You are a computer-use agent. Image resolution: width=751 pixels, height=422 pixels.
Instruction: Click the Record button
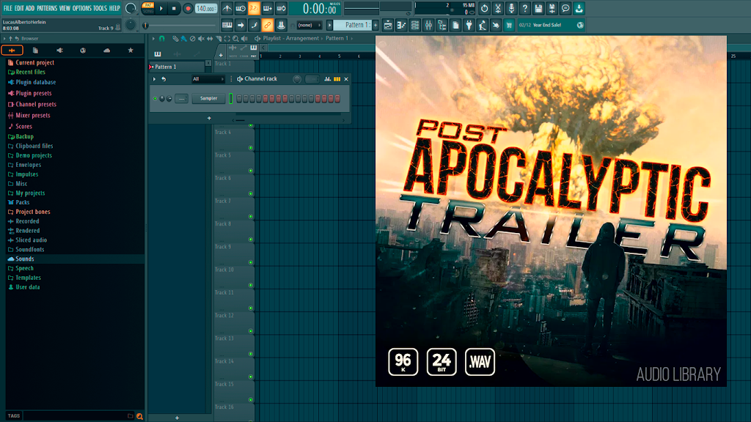[188, 9]
